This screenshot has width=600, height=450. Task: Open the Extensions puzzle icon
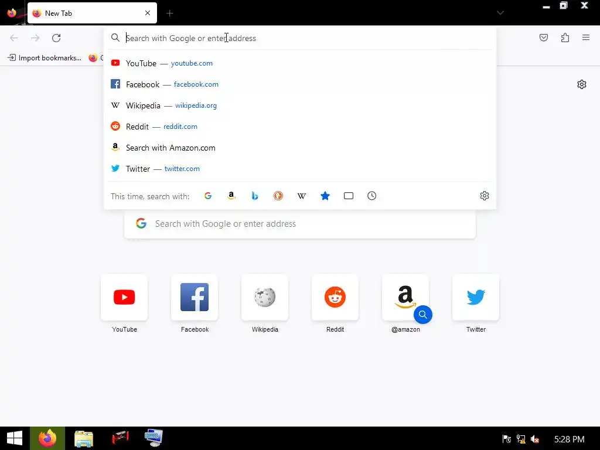565,37
